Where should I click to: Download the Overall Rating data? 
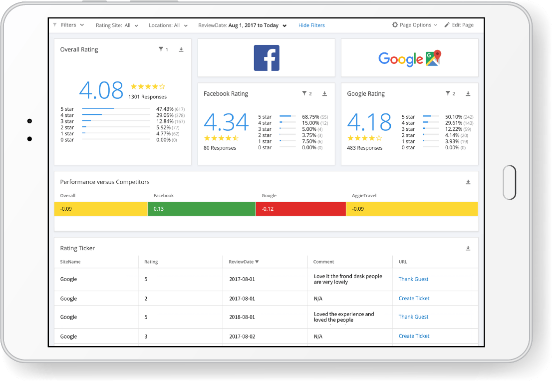[x=181, y=49]
